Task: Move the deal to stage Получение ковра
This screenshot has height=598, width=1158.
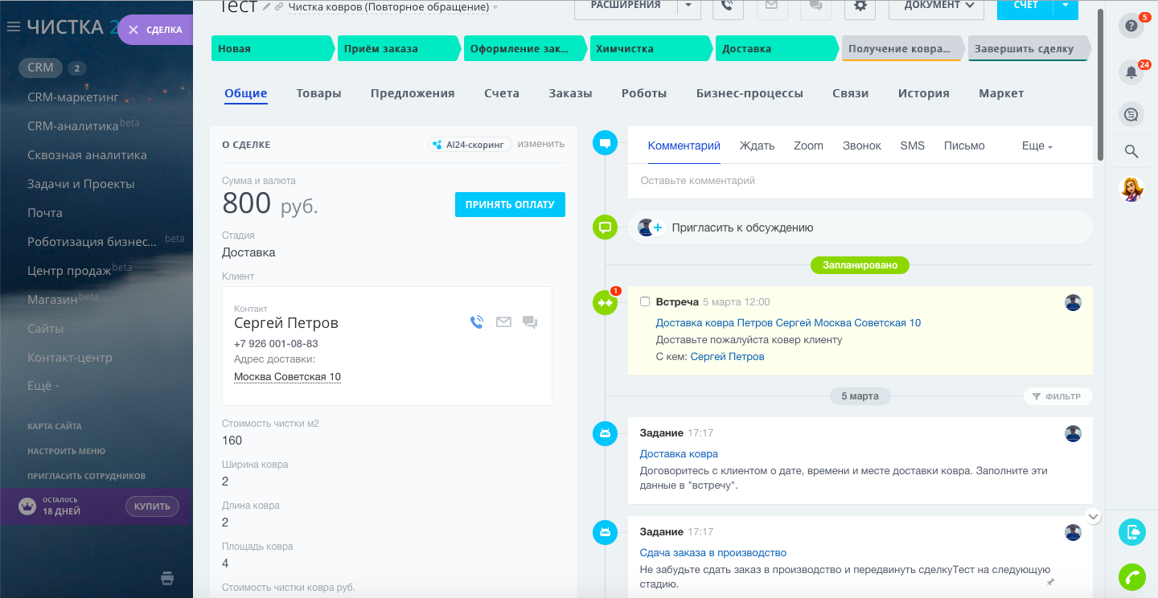Action: pyautogui.click(x=903, y=48)
